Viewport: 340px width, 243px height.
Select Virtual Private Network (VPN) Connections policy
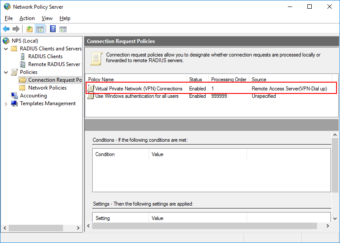pyautogui.click(x=139, y=88)
